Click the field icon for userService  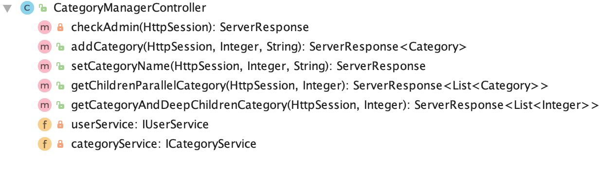(x=44, y=125)
